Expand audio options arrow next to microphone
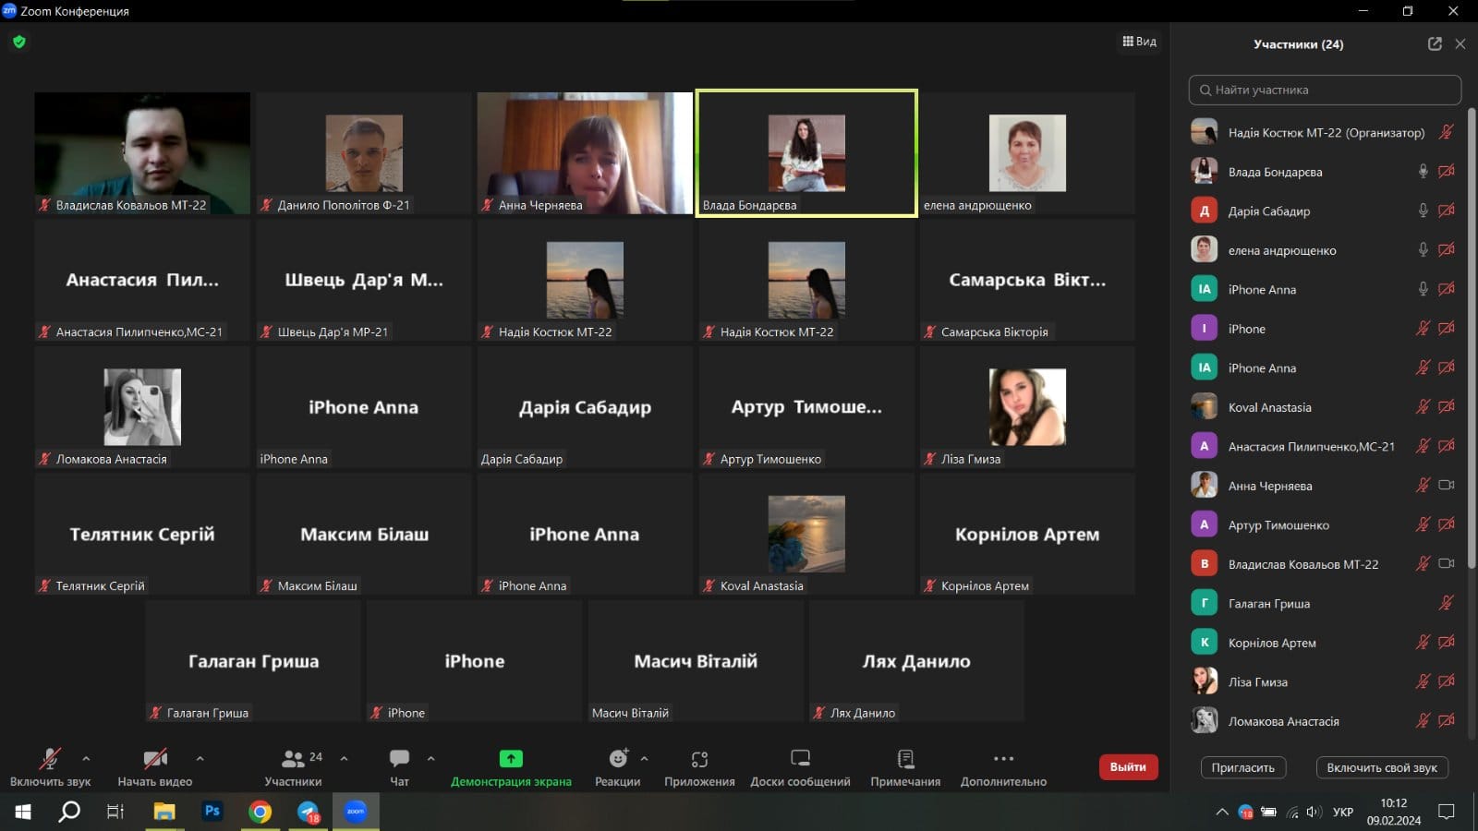 click(x=86, y=759)
